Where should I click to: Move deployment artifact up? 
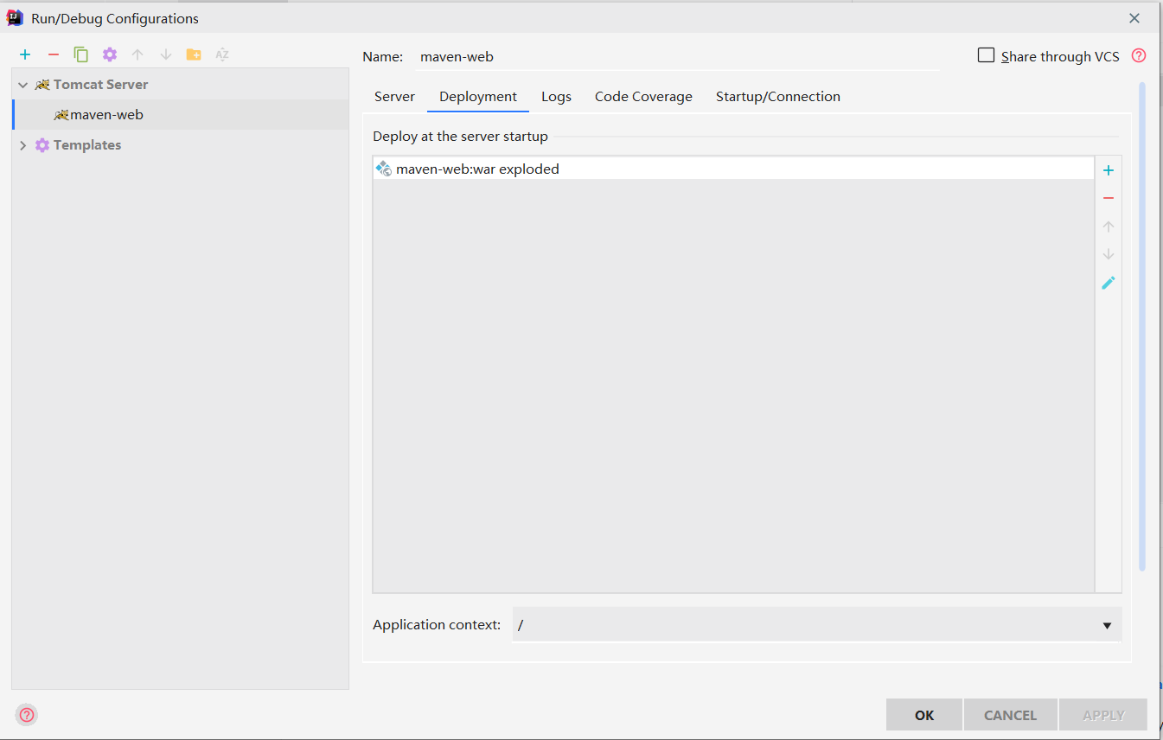pos(1109,226)
